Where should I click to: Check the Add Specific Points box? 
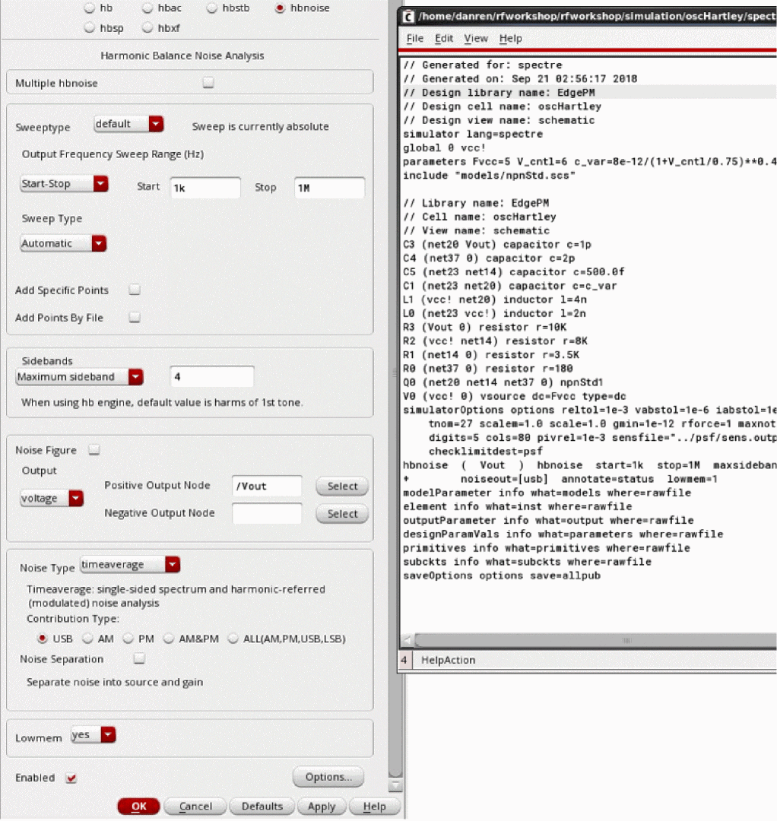tap(135, 290)
